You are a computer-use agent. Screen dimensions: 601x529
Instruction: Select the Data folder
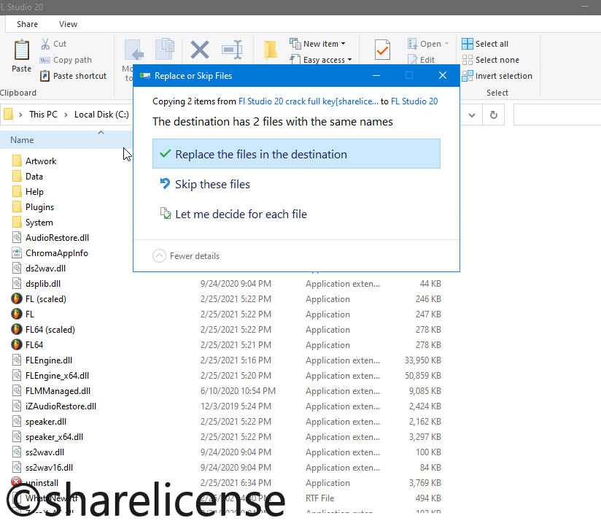point(34,177)
